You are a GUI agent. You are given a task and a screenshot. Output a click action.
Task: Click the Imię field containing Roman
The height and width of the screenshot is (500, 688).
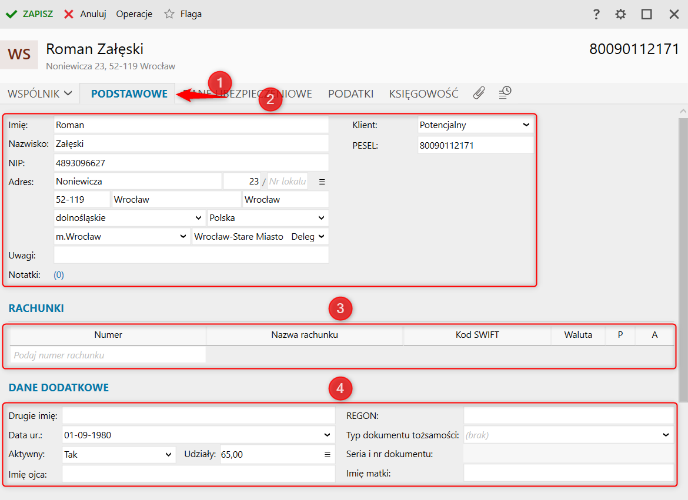pyautogui.click(x=191, y=125)
